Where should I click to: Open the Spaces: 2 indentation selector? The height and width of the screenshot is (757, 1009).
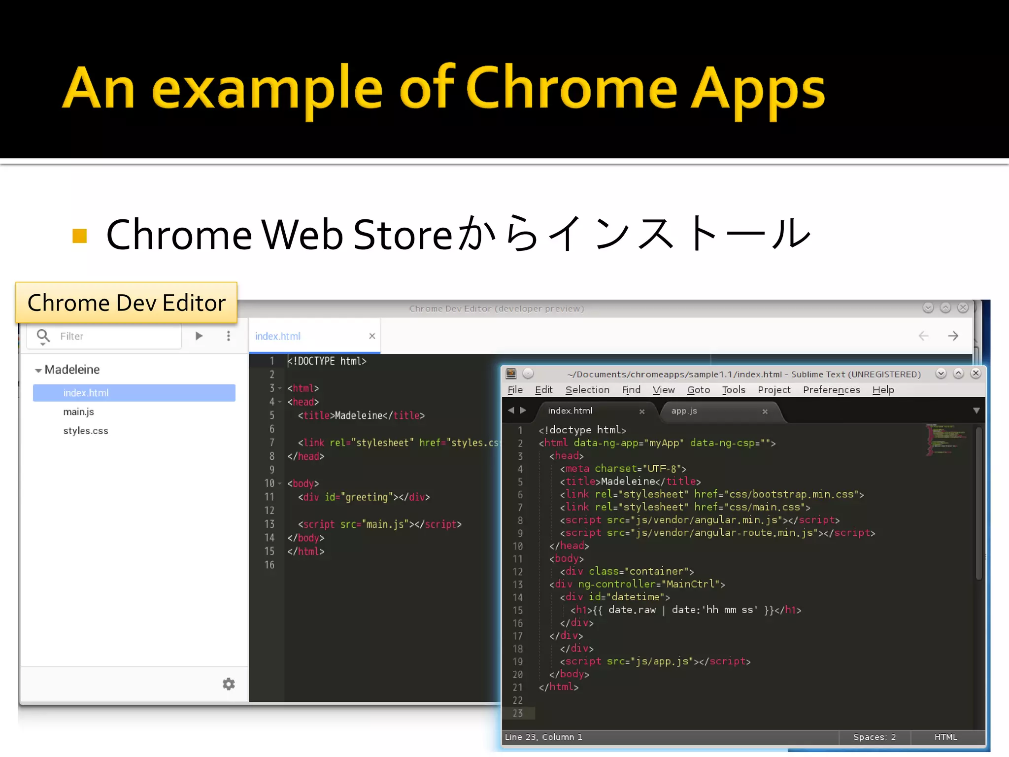pyautogui.click(x=874, y=737)
